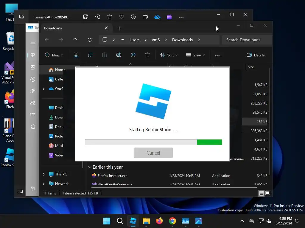Screen dimensions: 305x228
Task: Click the Search Downloads field
Action: (x=247, y=40)
